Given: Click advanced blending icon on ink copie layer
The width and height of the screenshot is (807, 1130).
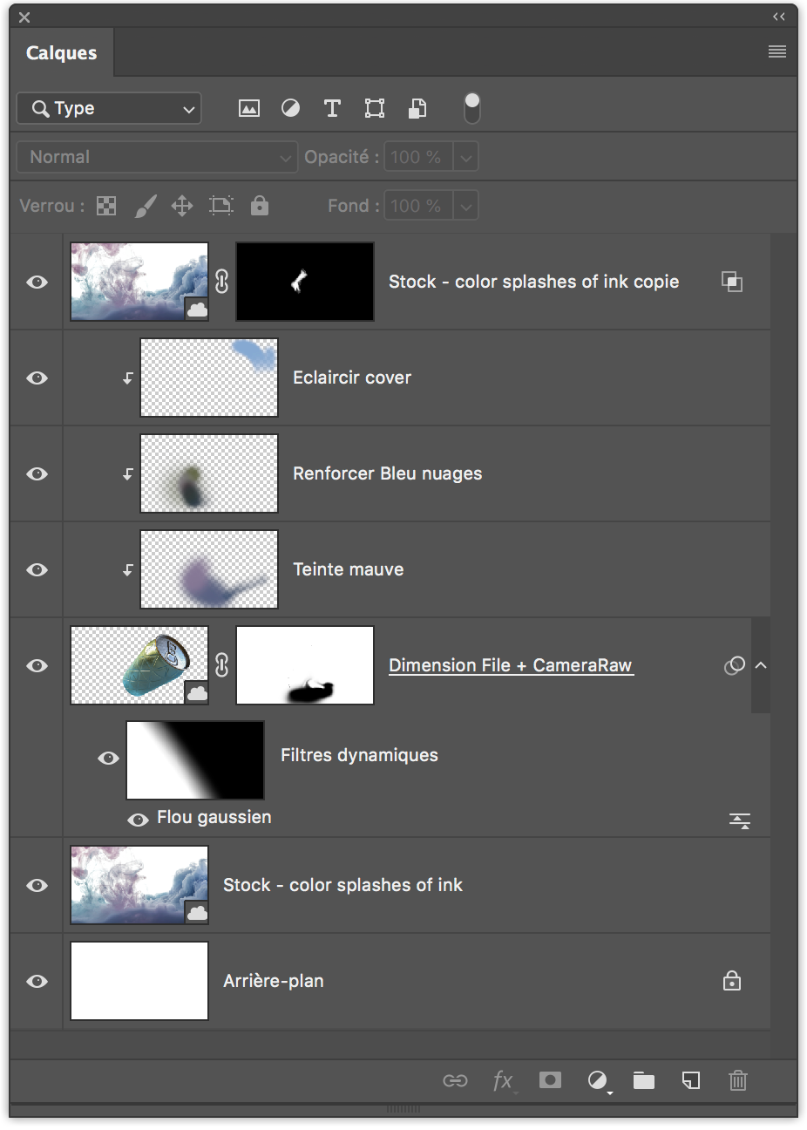Looking at the screenshot, I should tap(732, 282).
